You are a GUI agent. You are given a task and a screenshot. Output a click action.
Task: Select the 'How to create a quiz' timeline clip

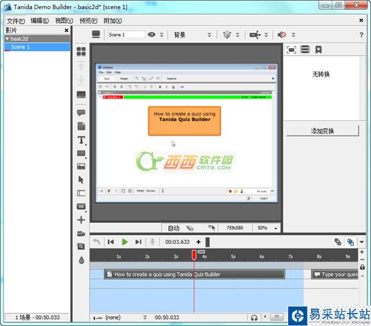click(x=194, y=275)
